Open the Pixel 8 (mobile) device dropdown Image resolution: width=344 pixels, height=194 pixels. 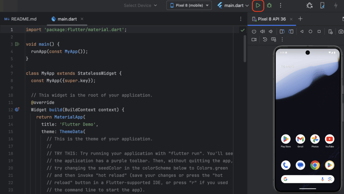pyautogui.click(x=189, y=5)
